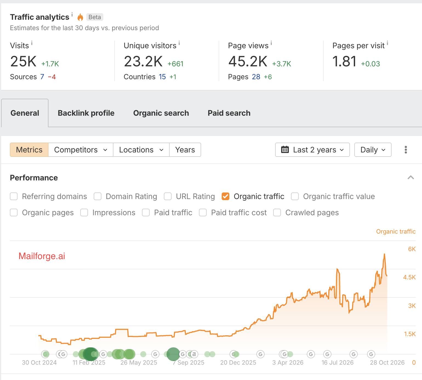This screenshot has height=380, width=422.
Task: Click the info icon beside Traffic analytics title
Action: [72, 14]
